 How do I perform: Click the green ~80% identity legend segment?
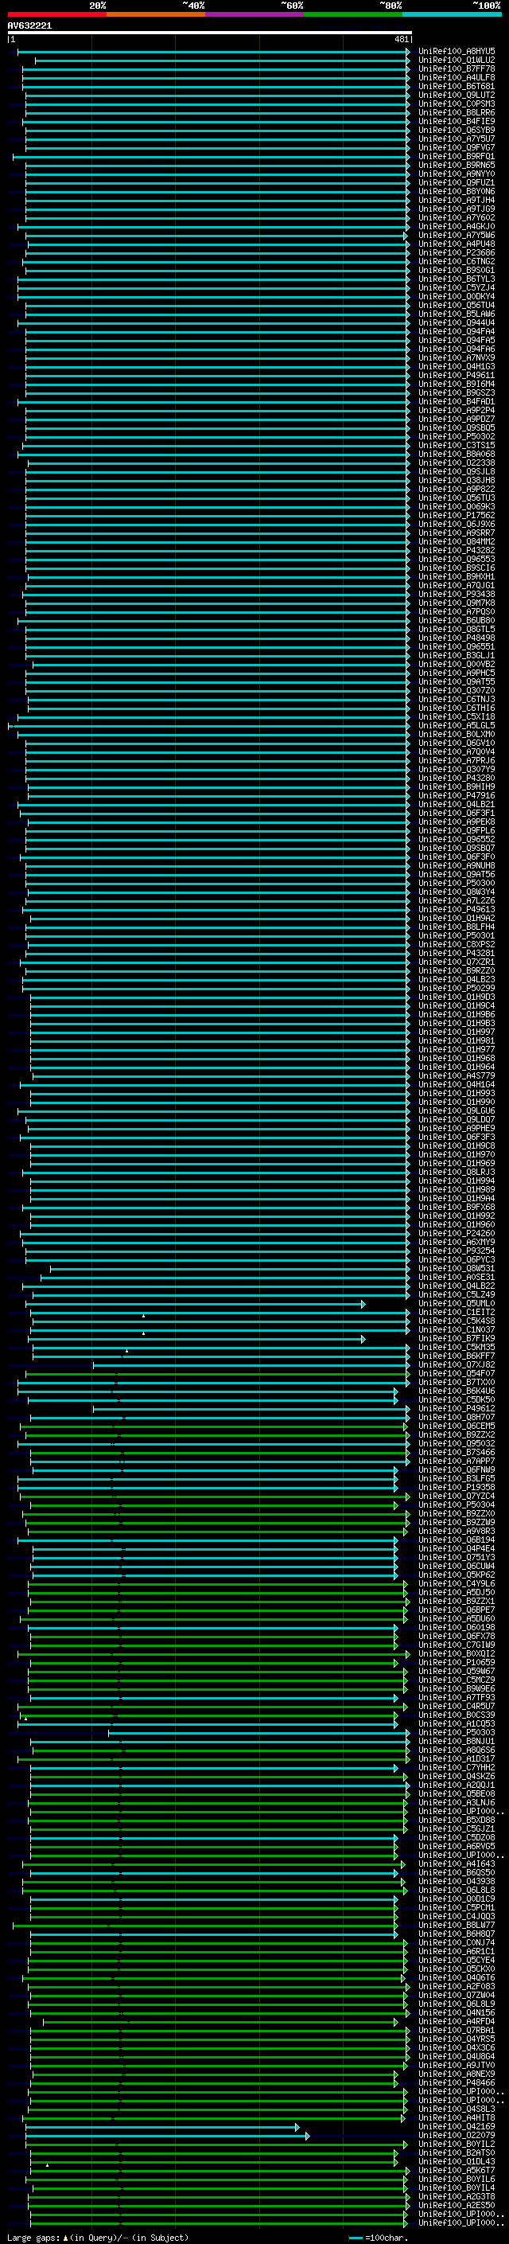pos(353,14)
